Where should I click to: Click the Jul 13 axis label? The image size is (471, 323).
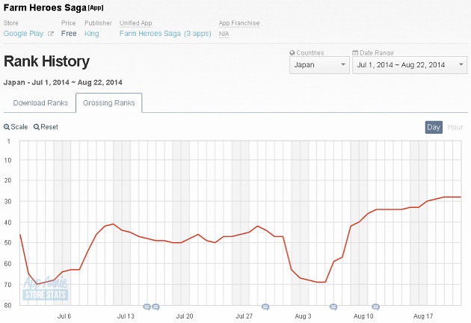pyautogui.click(x=126, y=316)
